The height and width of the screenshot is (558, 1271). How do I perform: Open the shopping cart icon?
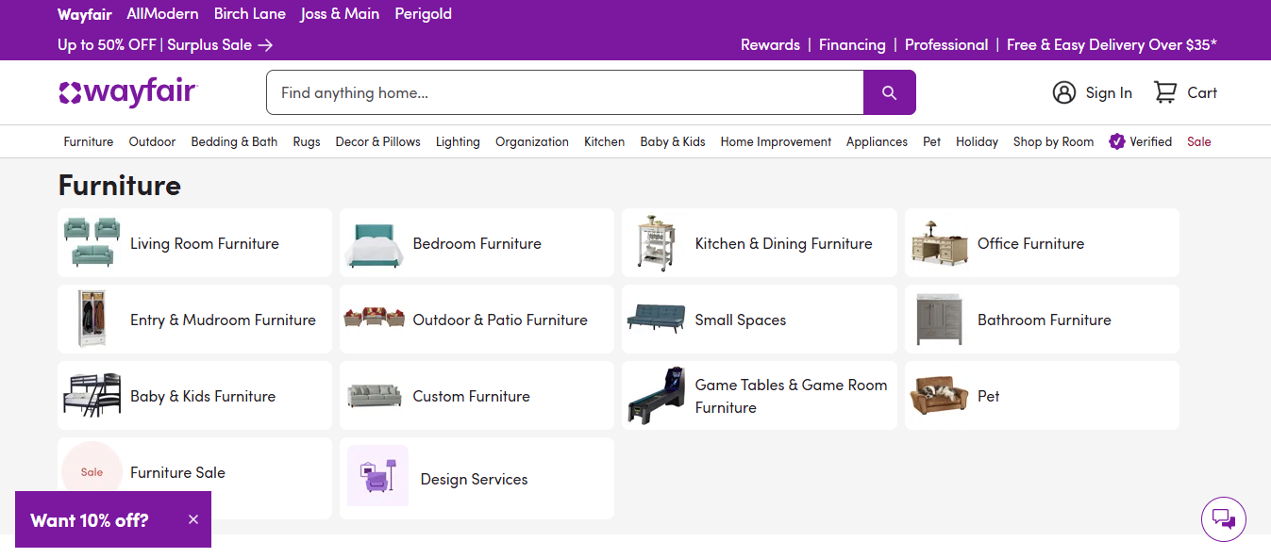1164,91
